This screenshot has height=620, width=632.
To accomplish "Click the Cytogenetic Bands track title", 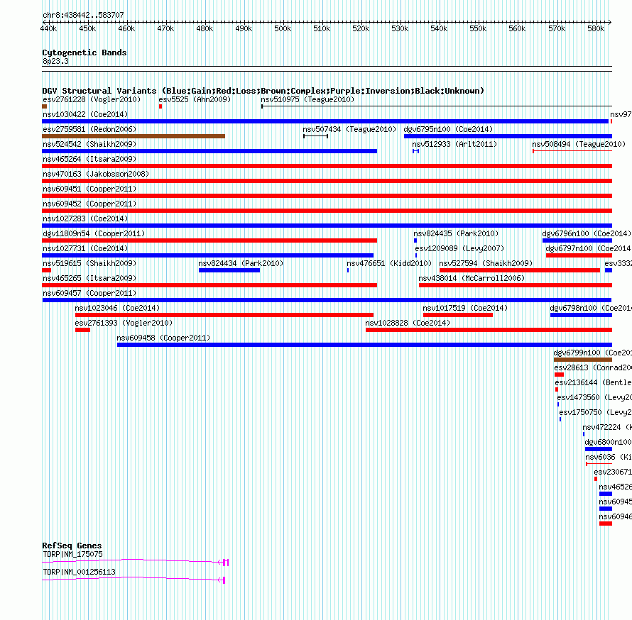I will 85,52.
